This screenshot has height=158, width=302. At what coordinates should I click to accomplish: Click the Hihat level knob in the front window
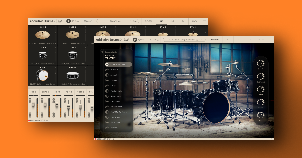[x=261, y=89]
